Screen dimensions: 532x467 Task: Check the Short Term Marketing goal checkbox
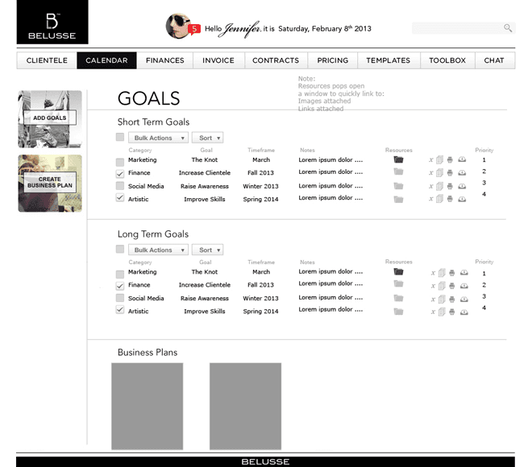click(120, 162)
